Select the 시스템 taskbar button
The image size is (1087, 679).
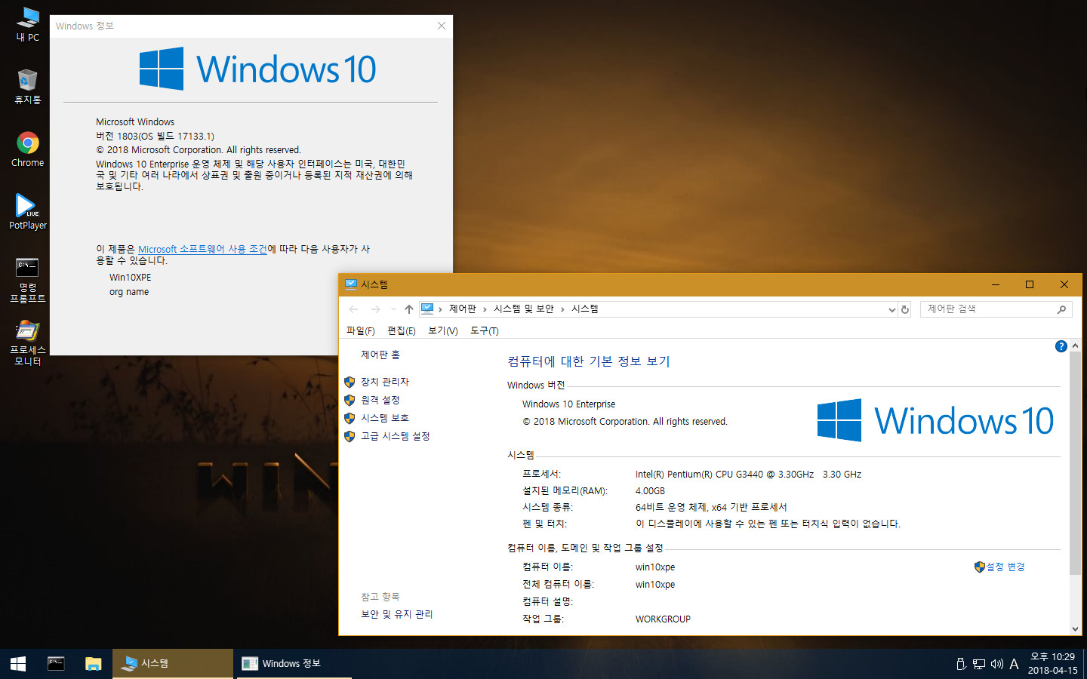173,664
